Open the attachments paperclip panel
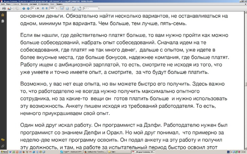Screen dimensions: 247x154 [x=3, y=146]
